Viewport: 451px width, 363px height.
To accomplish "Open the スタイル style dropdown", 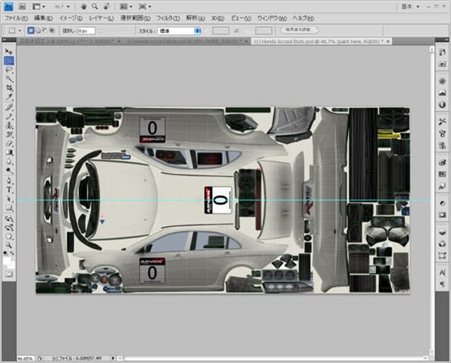I will 179,31.
